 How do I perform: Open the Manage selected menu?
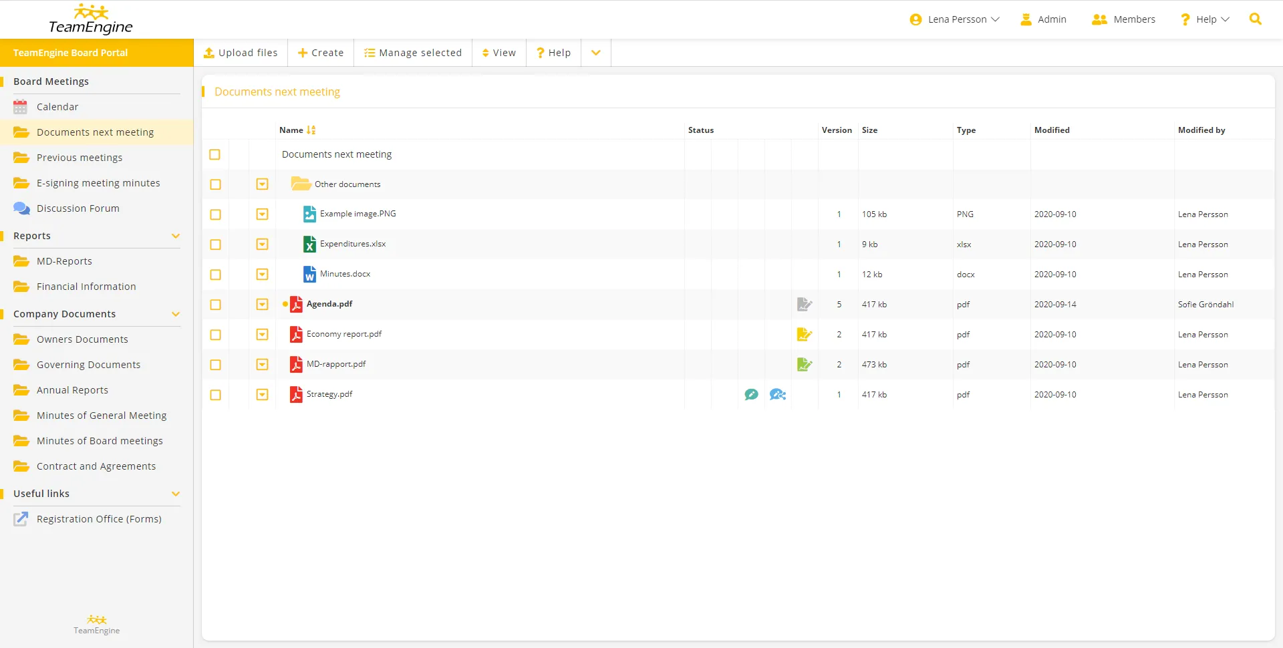click(x=413, y=53)
